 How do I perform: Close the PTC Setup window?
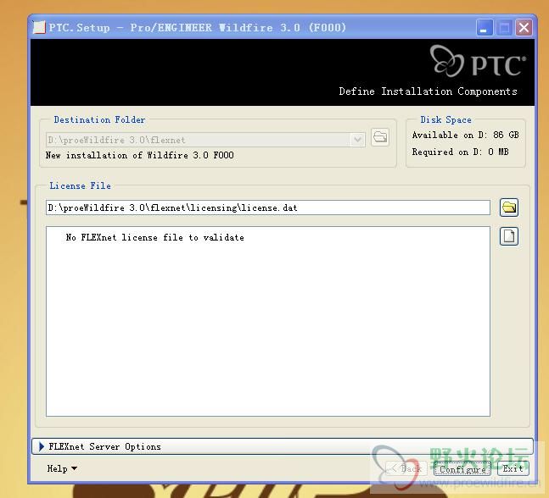point(524,28)
